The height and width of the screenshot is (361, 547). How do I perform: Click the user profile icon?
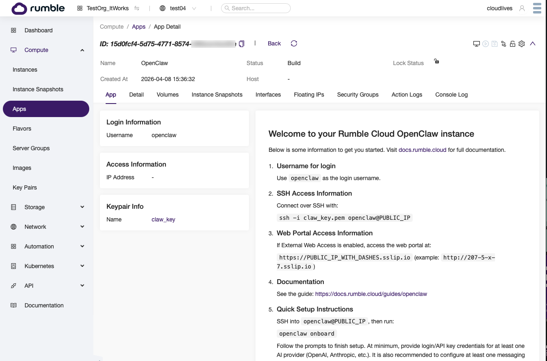(x=522, y=8)
